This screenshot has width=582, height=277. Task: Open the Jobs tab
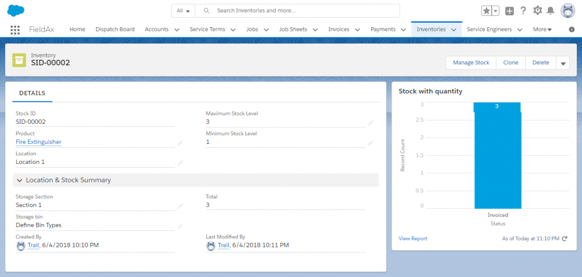(x=252, y=30)
